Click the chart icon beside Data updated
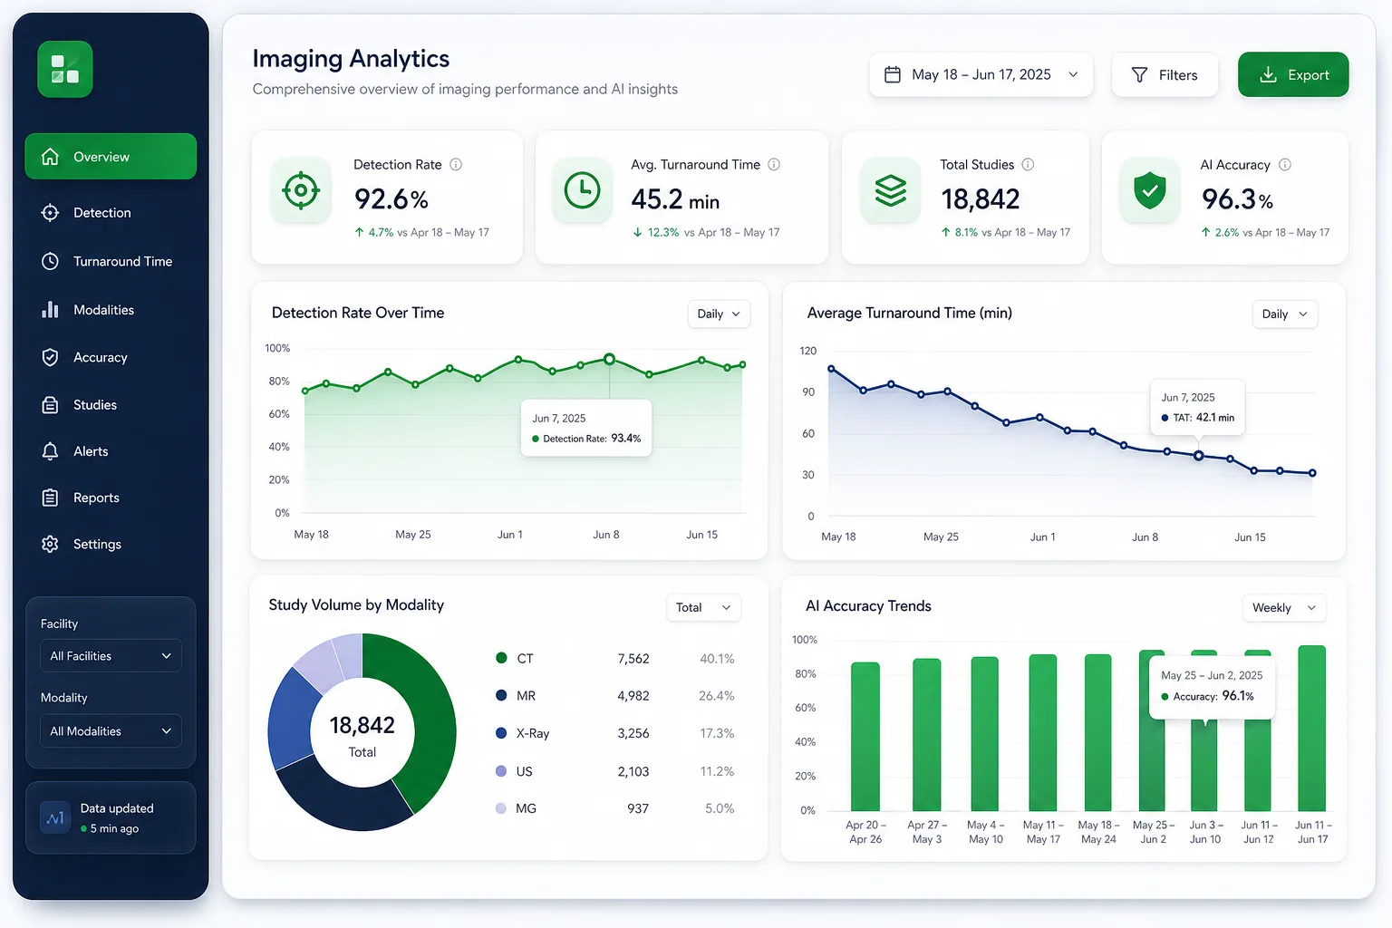 [55, 817]
